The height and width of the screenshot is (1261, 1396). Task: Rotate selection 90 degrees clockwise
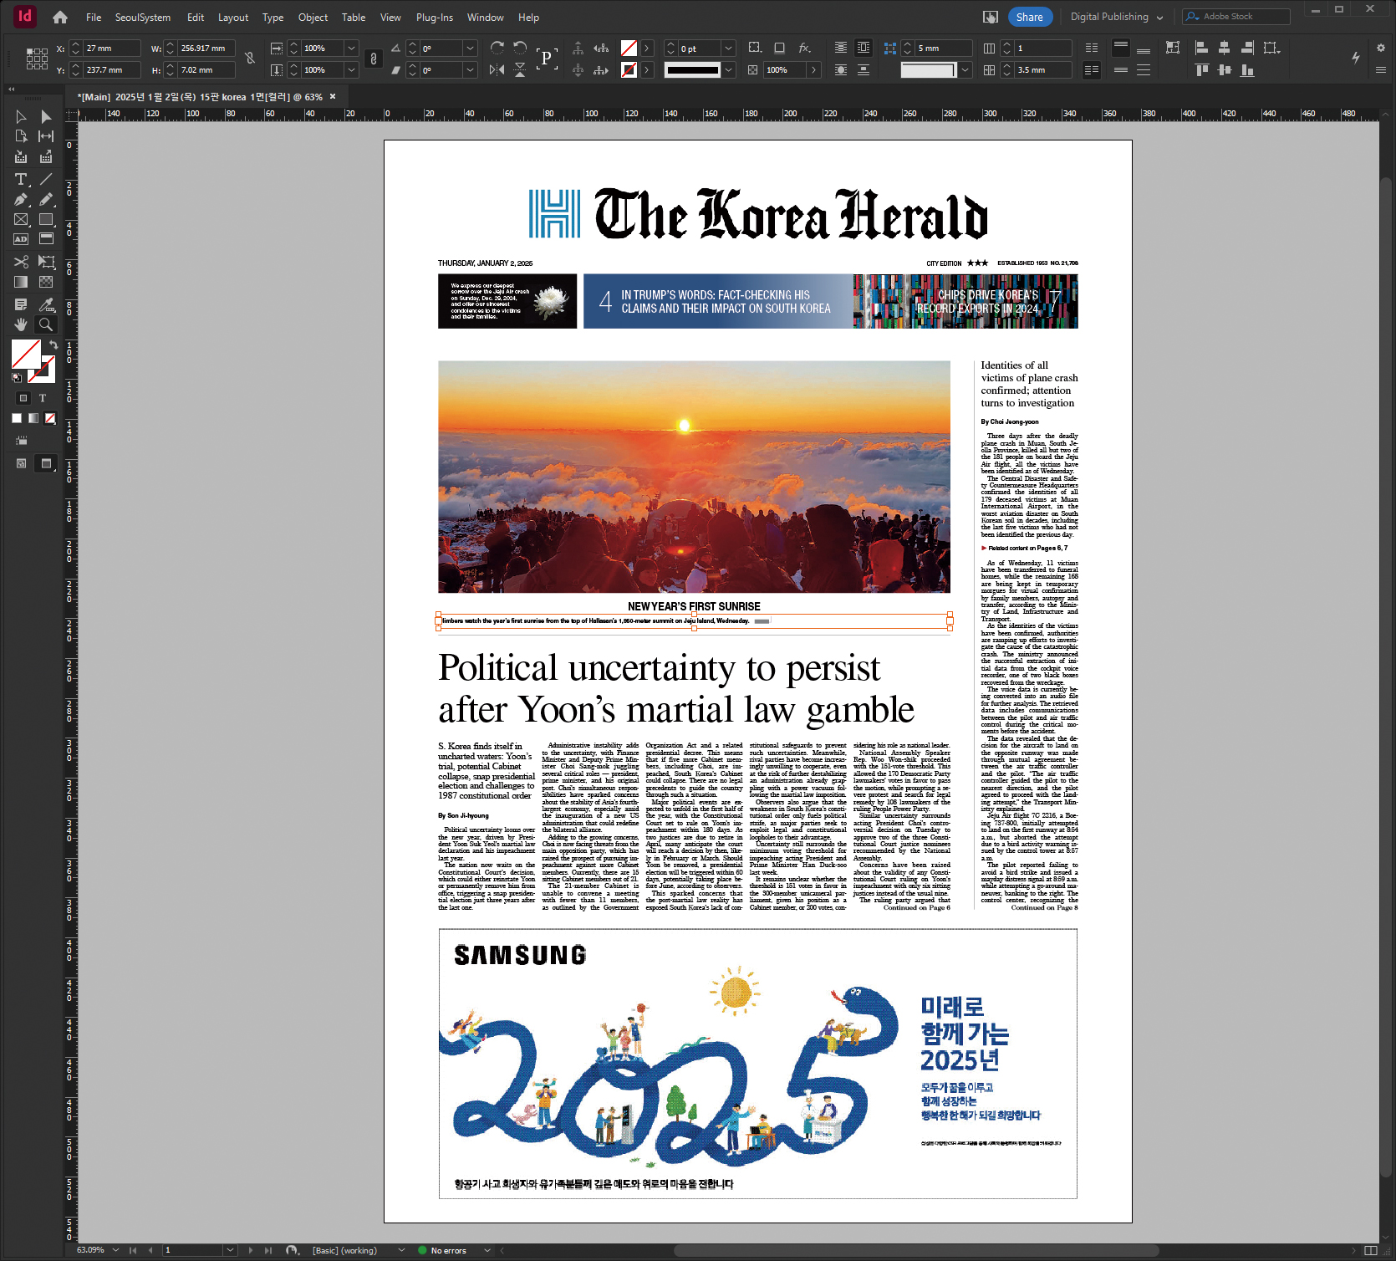497,48
